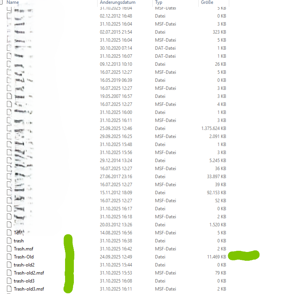Select the Trash-old2.msf file icon
Screen dimensions: 292x294
[x=9, y=273]
